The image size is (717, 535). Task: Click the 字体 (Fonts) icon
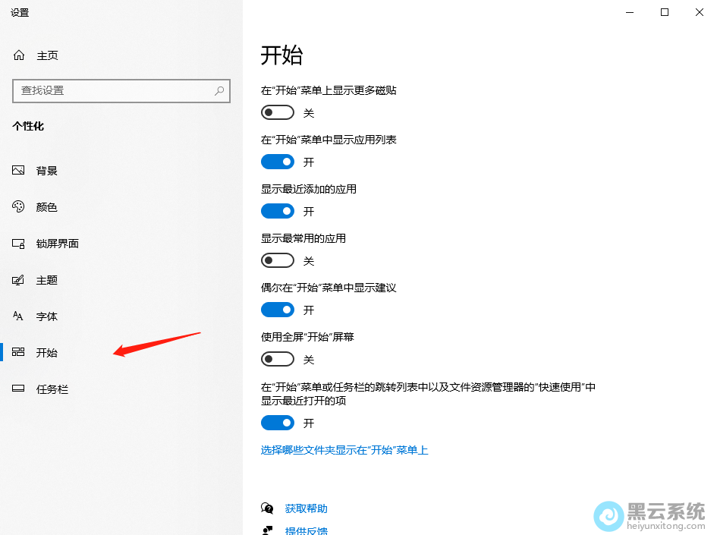[18, 316]
